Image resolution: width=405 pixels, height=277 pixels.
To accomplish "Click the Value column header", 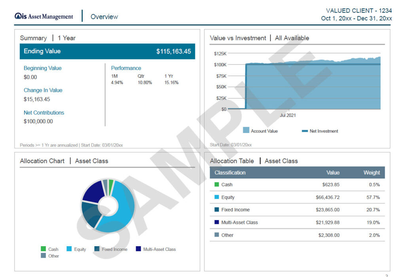I will coord(333,173).
